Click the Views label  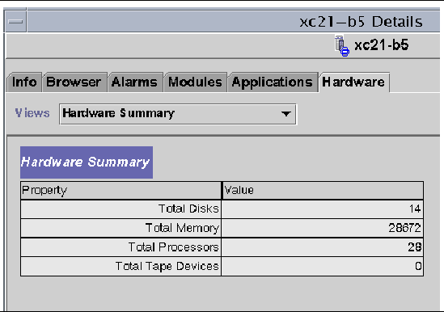click(x=32, y=113)
